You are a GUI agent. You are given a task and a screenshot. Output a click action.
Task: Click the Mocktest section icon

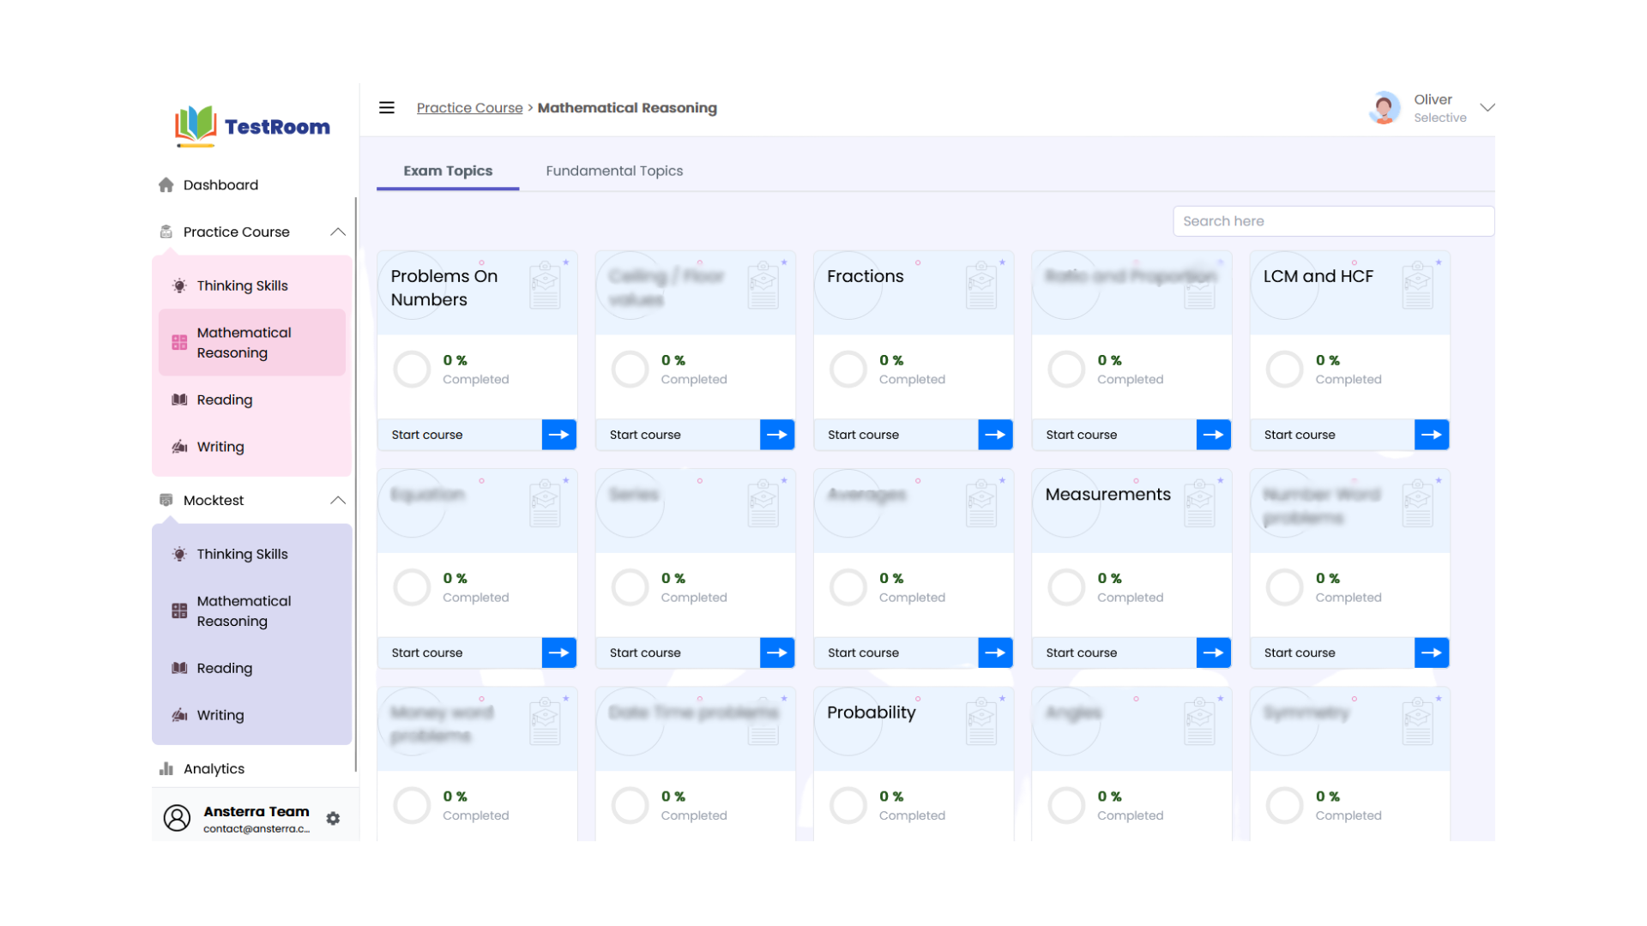[166, 501]
